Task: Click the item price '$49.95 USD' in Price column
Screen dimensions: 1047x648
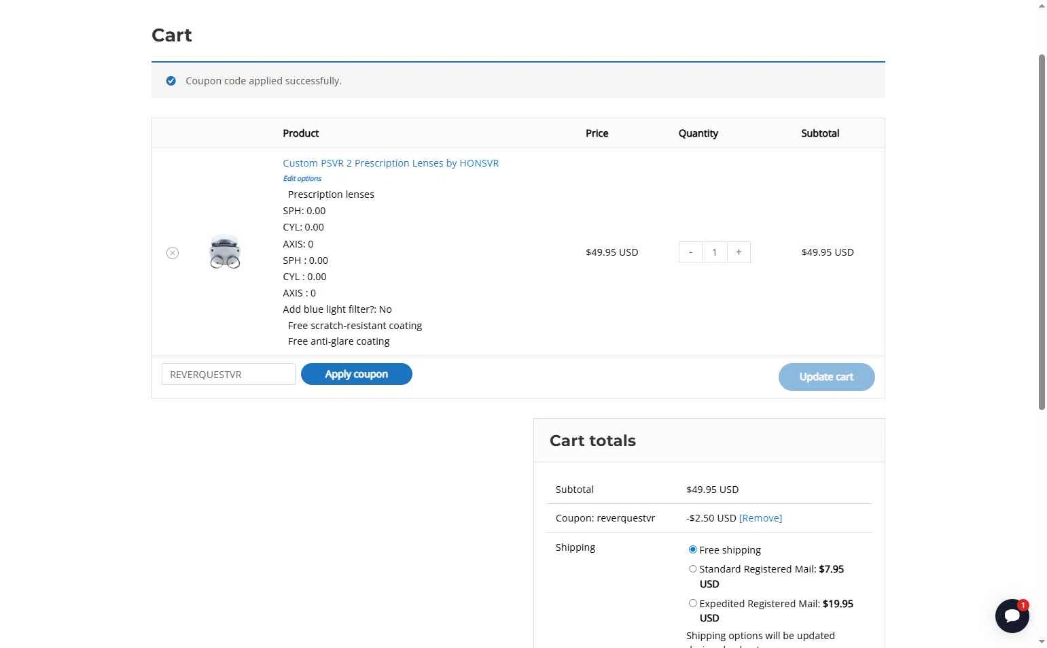Action: click(612, 252)
